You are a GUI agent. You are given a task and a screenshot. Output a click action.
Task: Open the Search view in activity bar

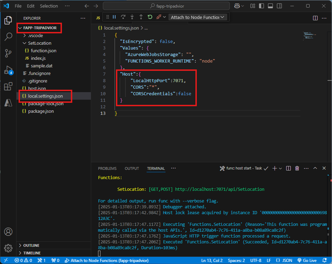click(x=8, y=36)
